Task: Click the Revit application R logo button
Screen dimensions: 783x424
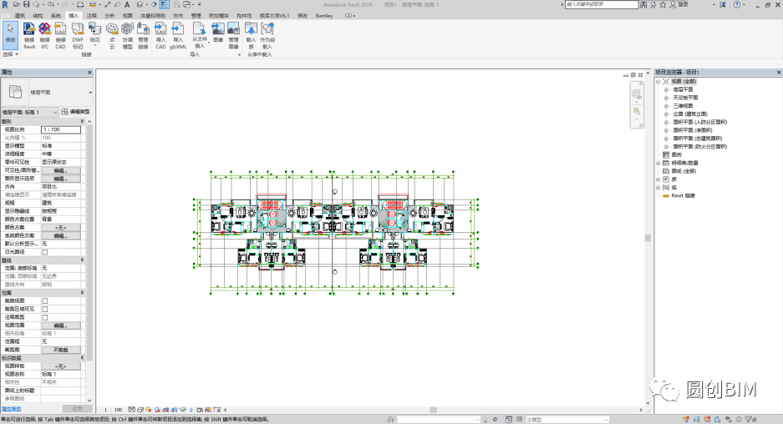Action: pyautogui.click(x=5, y=4)
